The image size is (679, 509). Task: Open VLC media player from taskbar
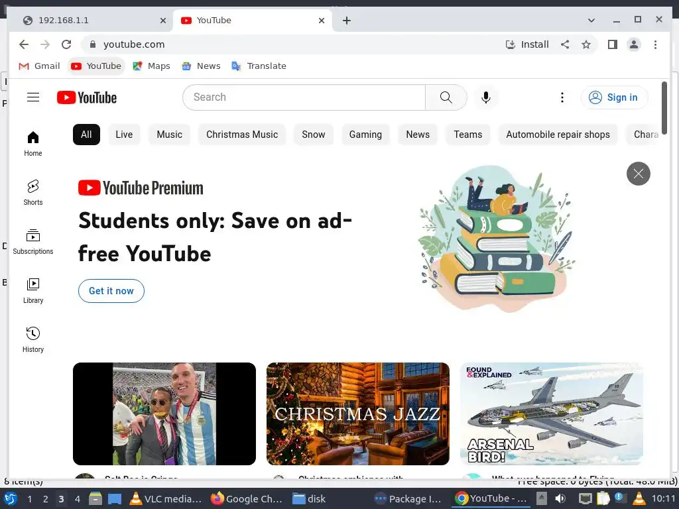166,499
